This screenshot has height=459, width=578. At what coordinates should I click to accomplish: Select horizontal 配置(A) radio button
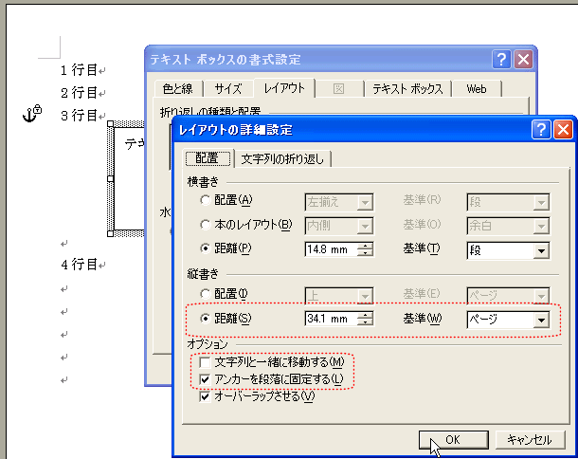pyautogui.click(x=206, y=200)
